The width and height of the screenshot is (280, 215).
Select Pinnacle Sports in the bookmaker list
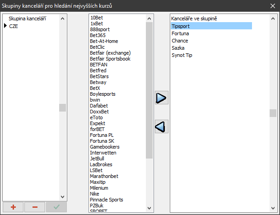tap(107, 200)
